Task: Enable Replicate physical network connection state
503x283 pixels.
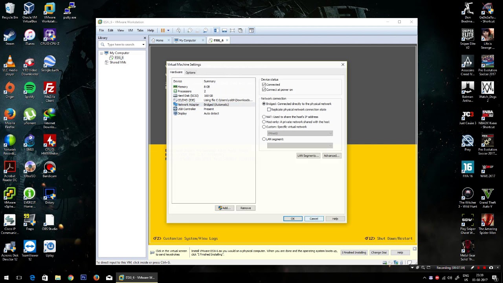Action: coord(269,110)
